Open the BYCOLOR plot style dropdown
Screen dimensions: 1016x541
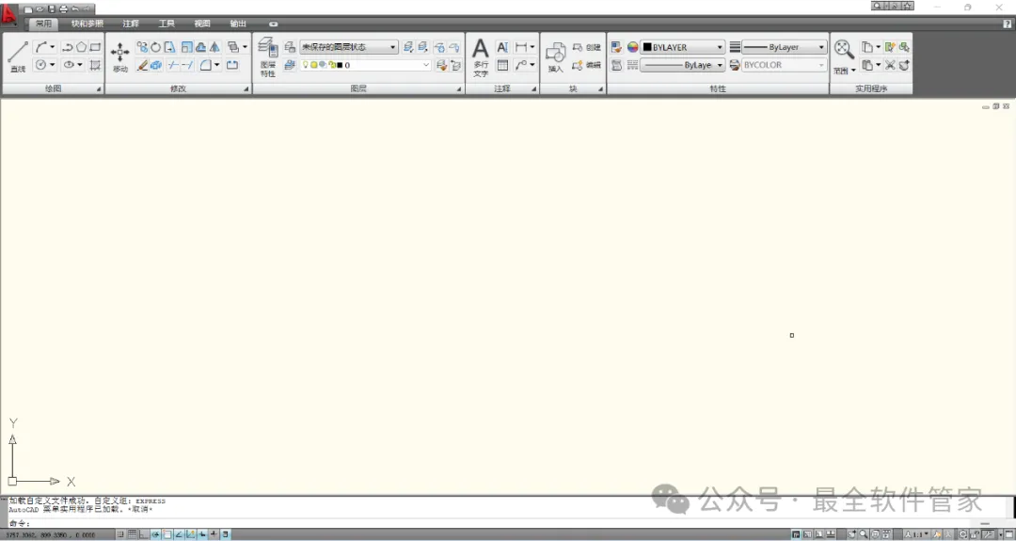pyautogui.click(x=784, y=65)
